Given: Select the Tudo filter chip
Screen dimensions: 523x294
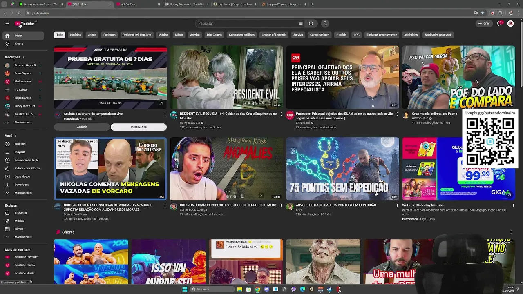Looking at the screenshot, I should (60, 35).
